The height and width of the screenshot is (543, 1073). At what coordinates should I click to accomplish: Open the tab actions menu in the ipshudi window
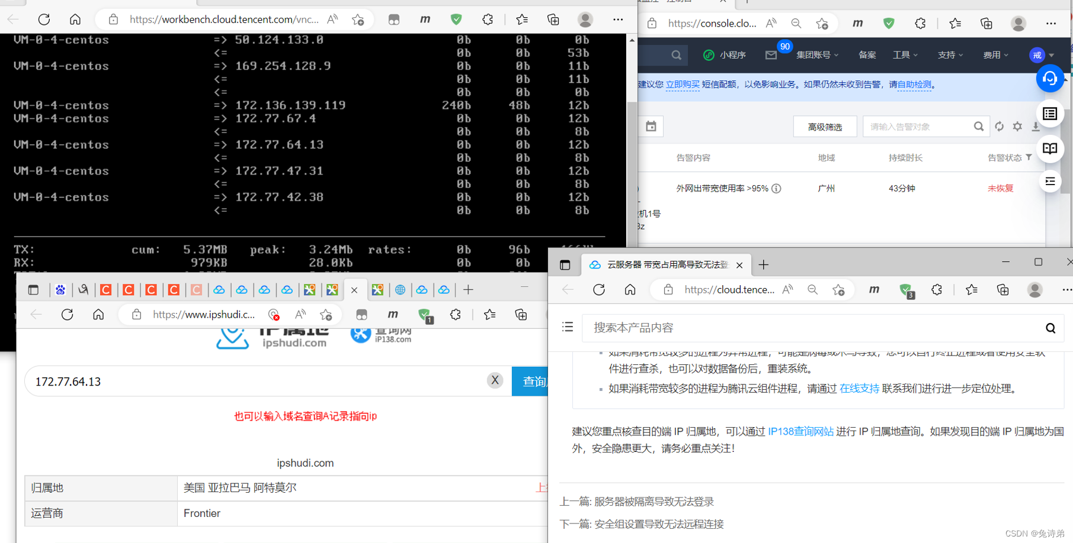click(33, 290)
